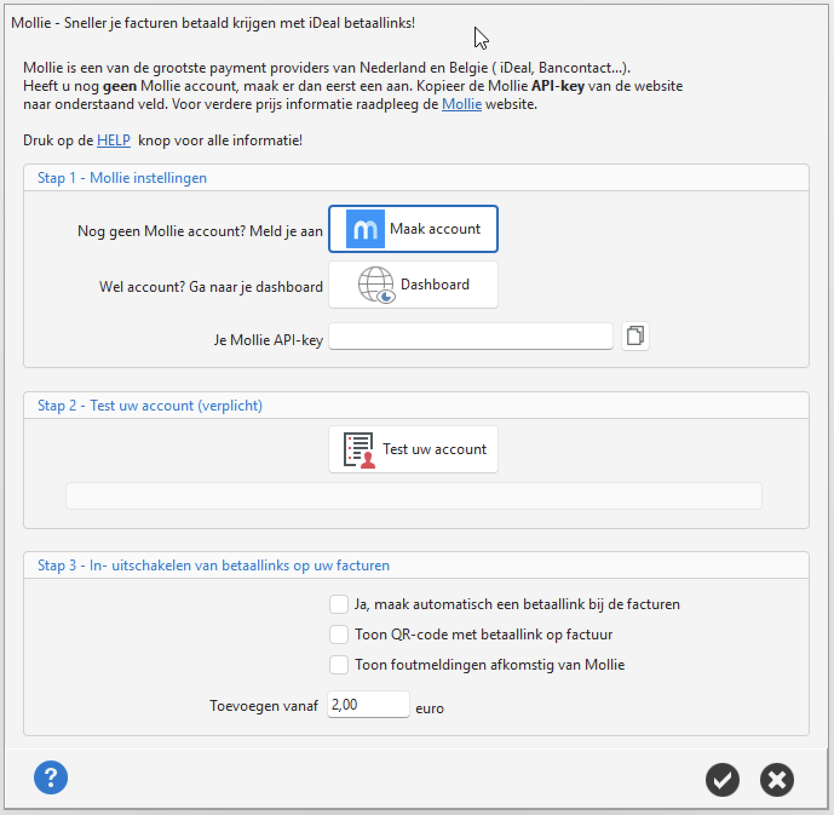Click the empty test result status bar
The height and width of the screenshot is (815, 834).
click(x=413, y=496)
